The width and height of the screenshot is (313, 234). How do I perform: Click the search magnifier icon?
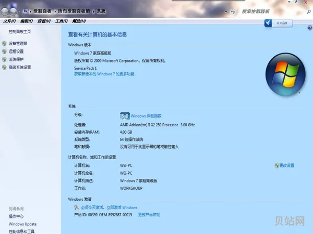point(309,12)
